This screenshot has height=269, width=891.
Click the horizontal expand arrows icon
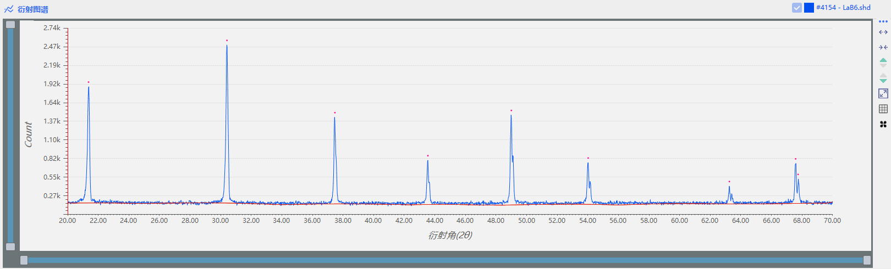[x=883, y=32]
